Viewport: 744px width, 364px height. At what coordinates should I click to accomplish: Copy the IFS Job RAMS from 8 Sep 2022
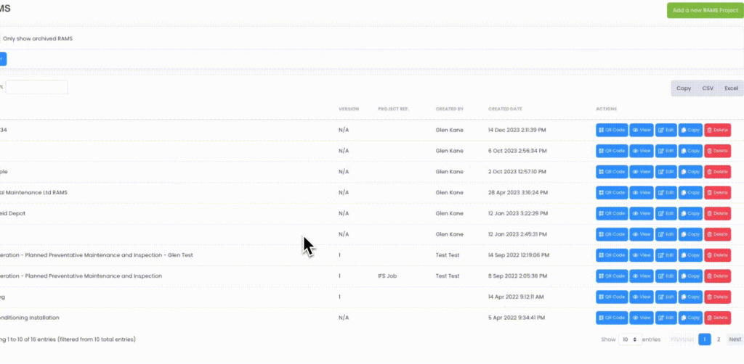(x=690, y=276)
